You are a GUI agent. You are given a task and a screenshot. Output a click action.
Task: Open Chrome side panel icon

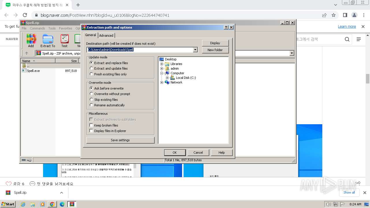pyautogui.click(x=345, y=15)
